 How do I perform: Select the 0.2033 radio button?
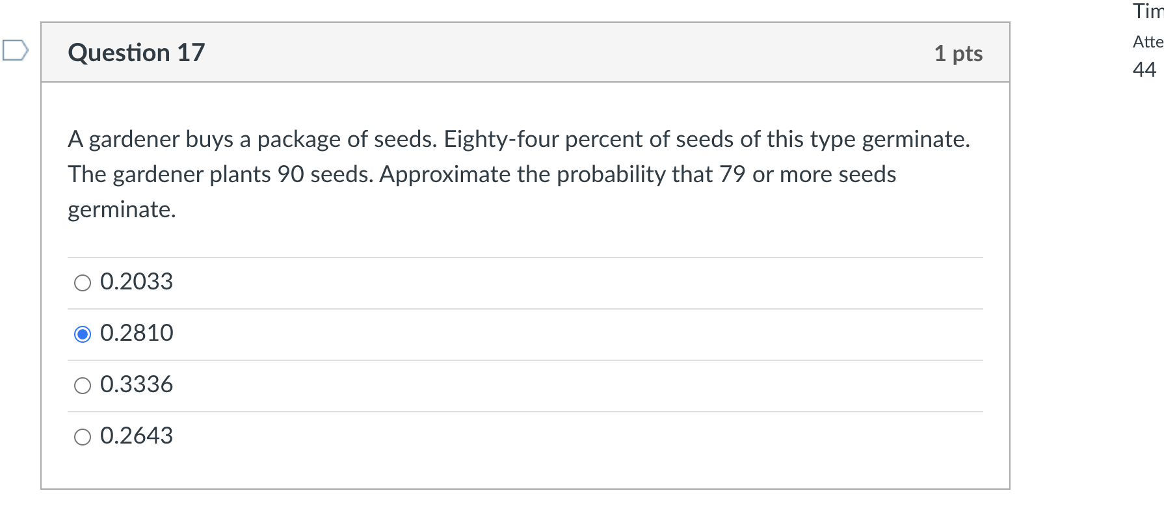[x=83, y=283]
